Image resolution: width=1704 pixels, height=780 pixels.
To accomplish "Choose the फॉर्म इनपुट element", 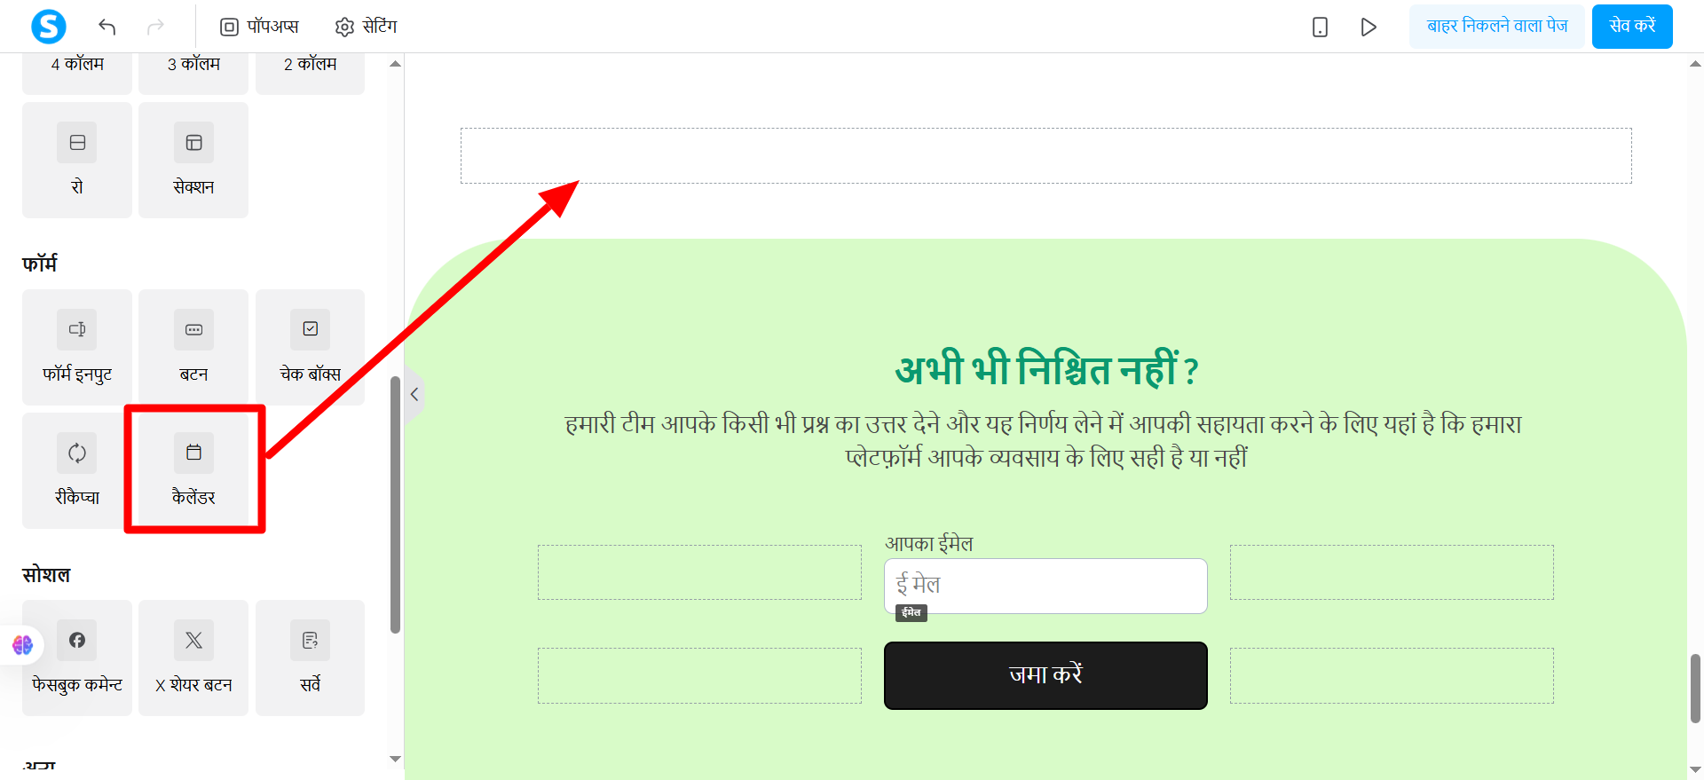I will point(77,347).
